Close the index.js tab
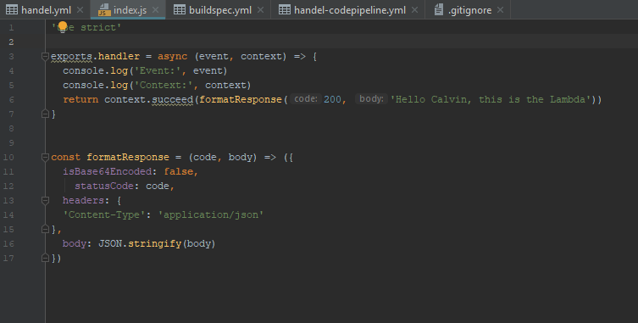This screenshot has height=323, width=638. (x=155, y=10)
